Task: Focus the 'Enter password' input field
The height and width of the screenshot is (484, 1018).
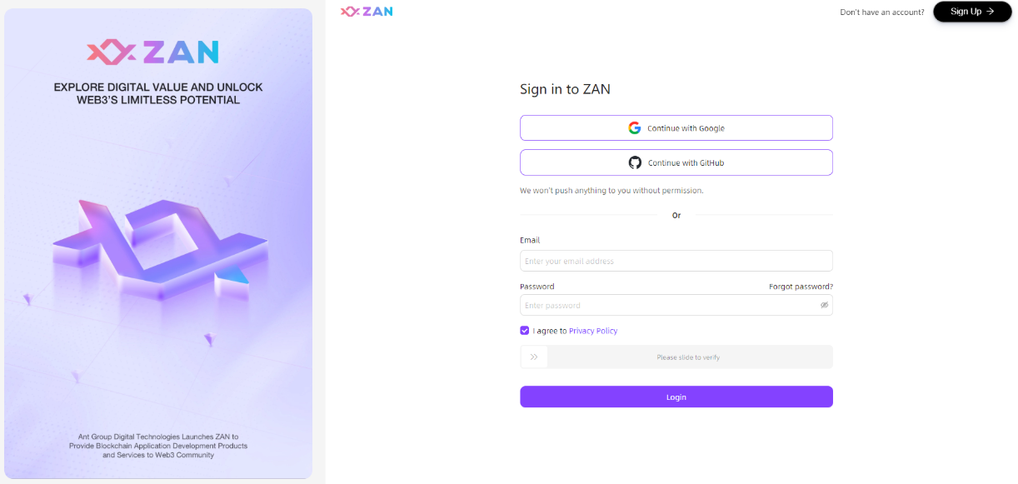Action: point(666,305)
